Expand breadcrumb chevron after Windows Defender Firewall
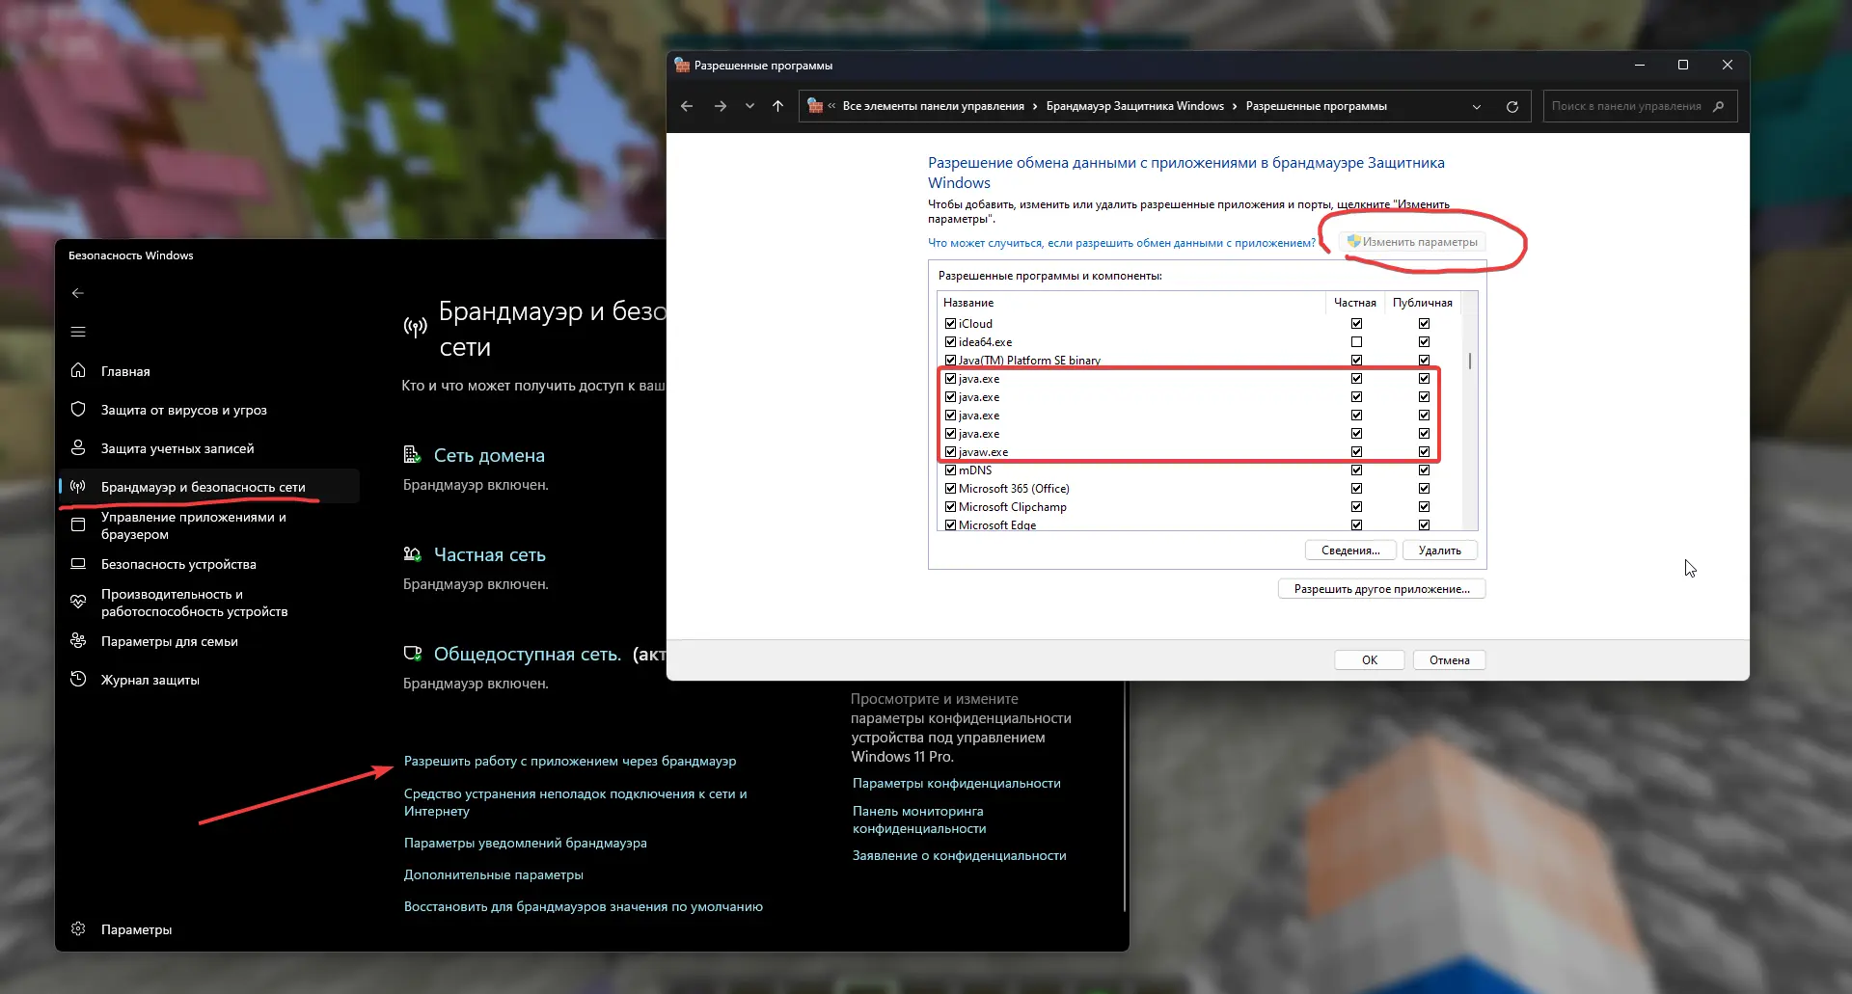 tap(1235, 106)
